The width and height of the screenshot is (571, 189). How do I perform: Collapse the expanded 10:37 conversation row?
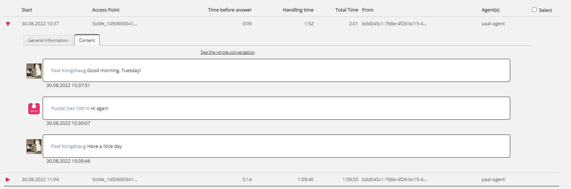(8, 24)
